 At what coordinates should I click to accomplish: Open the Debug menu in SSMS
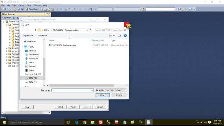tap(21, 5)
